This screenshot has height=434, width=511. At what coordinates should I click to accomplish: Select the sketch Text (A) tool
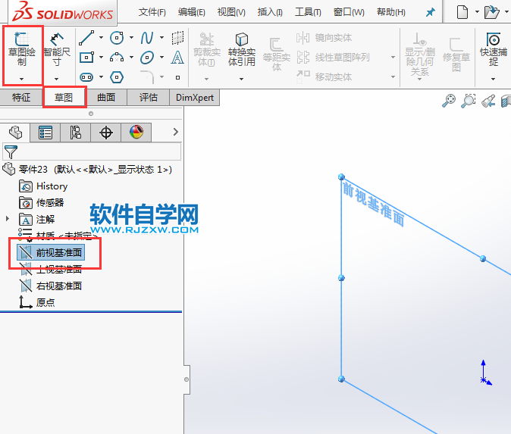point(177,58)
